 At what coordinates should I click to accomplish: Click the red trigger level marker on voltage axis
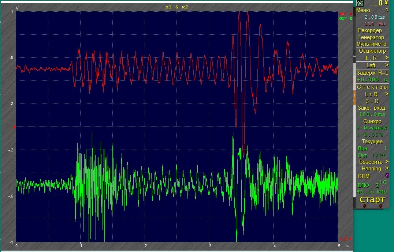pyautogui.click(x=14, y=127)
